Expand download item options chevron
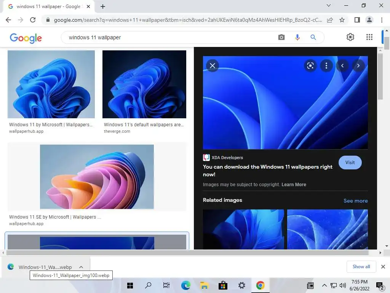The height and width of the screenshot is (293, 390). tap(81, 267)
